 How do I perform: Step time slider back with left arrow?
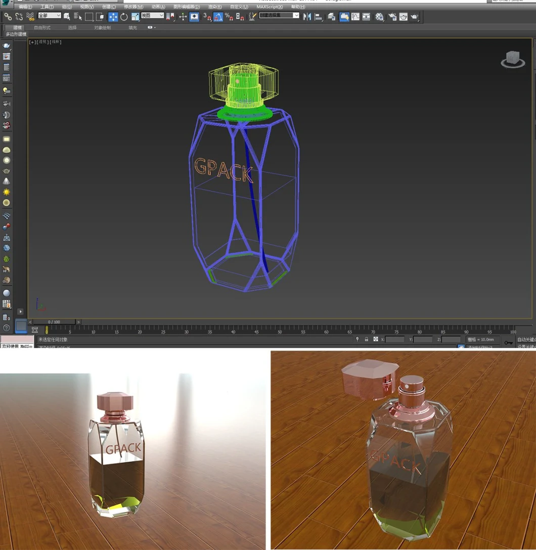click(30, 322)
